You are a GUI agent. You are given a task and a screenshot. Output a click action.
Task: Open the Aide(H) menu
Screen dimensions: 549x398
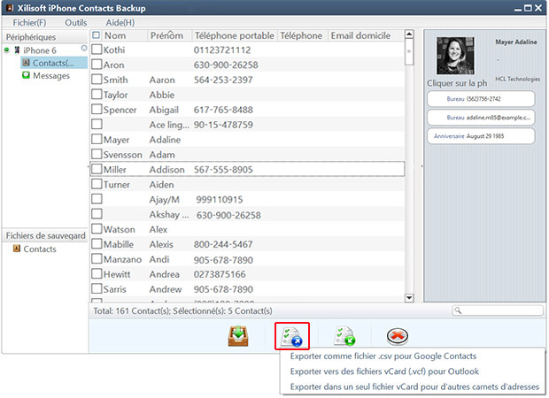point(120,23)
